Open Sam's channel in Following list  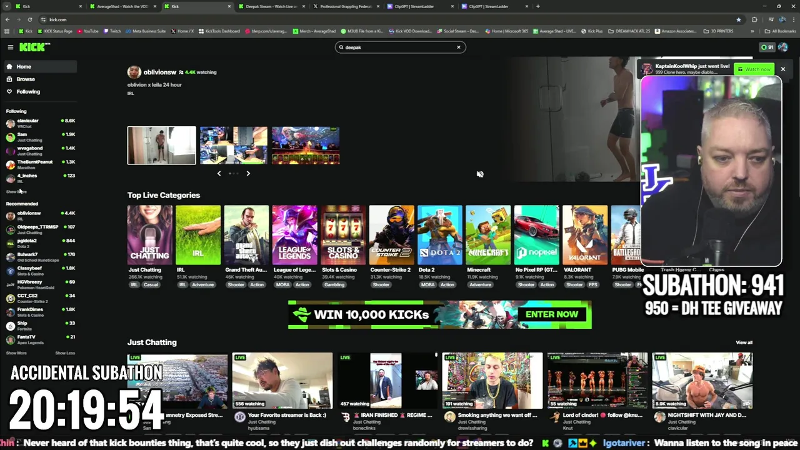[40, 137]
